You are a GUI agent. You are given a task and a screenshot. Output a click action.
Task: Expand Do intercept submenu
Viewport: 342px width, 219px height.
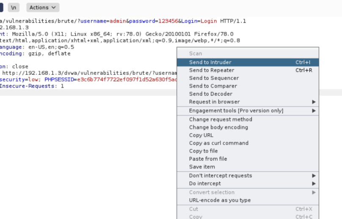pyautogui.click(x=205, y=183)
